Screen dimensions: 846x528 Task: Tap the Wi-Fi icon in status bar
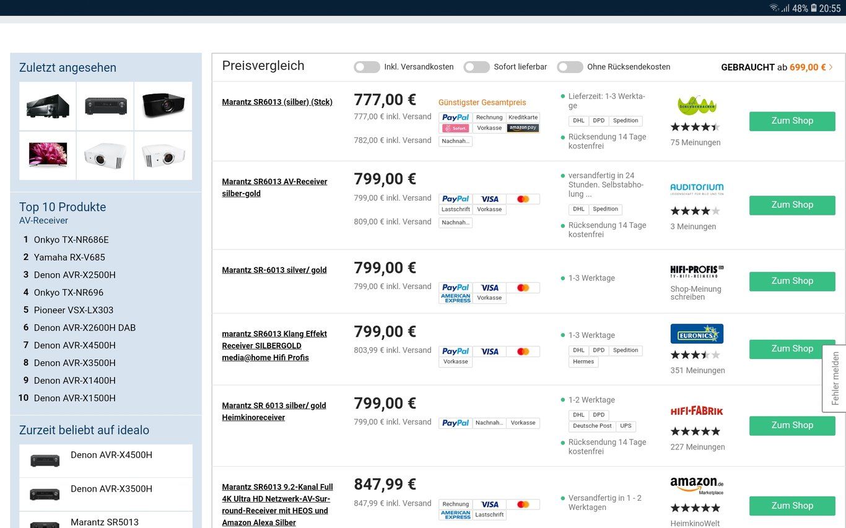pos(774,8)
